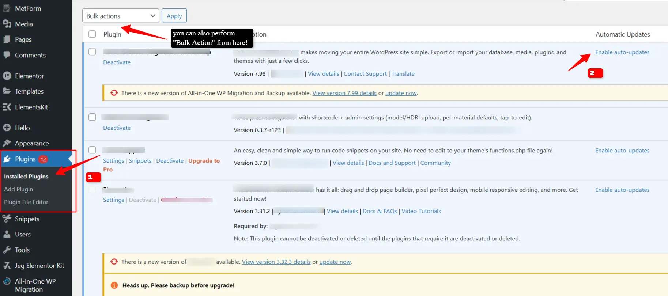Click the ElementsKit icon

click(7, 107)
